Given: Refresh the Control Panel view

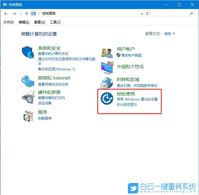Looking at the screenshot, I should (x=147, y=14).
